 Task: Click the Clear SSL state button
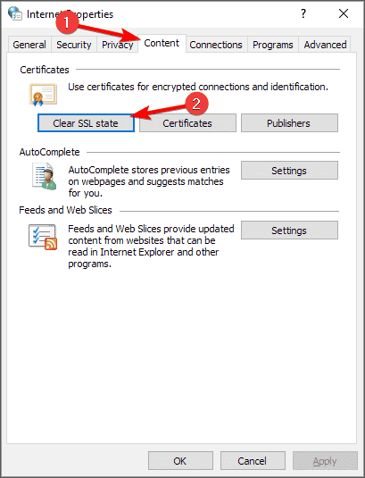click(86, 123)
